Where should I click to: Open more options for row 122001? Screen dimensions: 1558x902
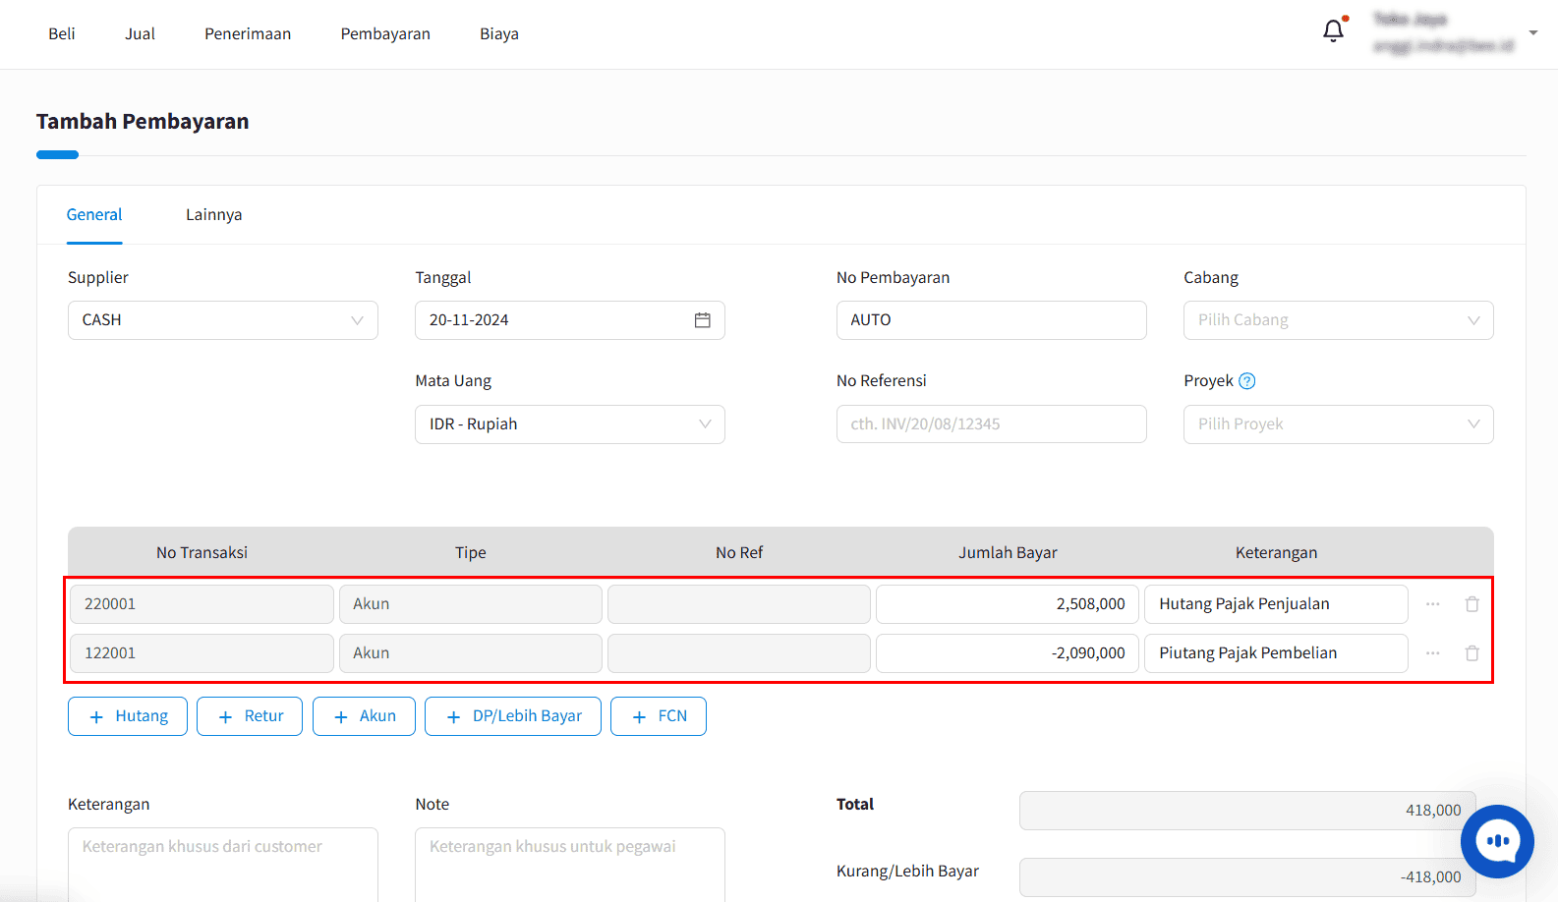click(1433, 653)
